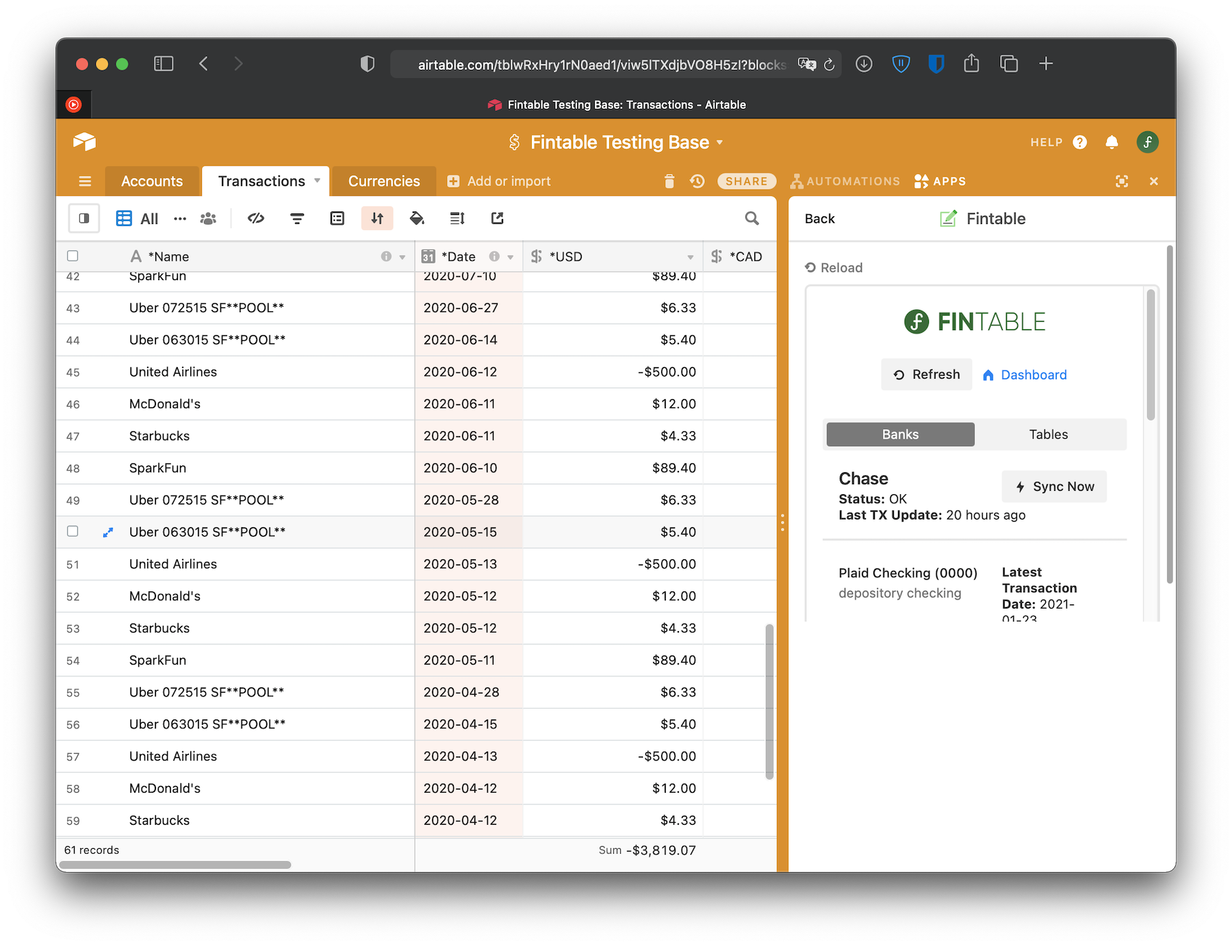This screenshot has height=946, width=1232.
Task: Open the filter records icon
Action: pyautogui.click(x=297, y=218)
